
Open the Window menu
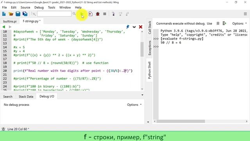(x=65, y=7)
